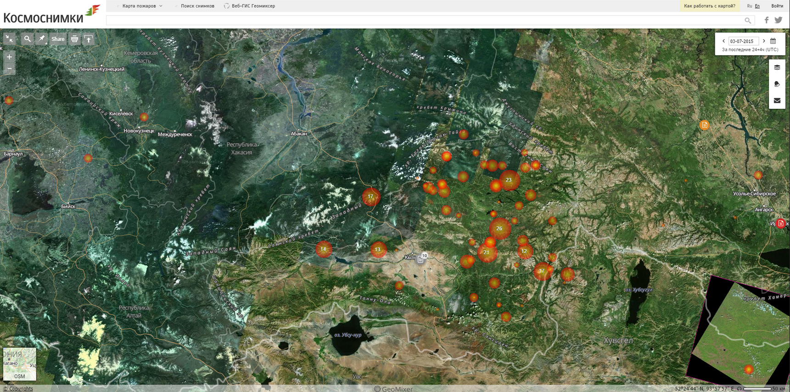Select the pushpin marker tool
This screenshot has height=392, width=790.
pyautogui.click(x=42, y=39)
